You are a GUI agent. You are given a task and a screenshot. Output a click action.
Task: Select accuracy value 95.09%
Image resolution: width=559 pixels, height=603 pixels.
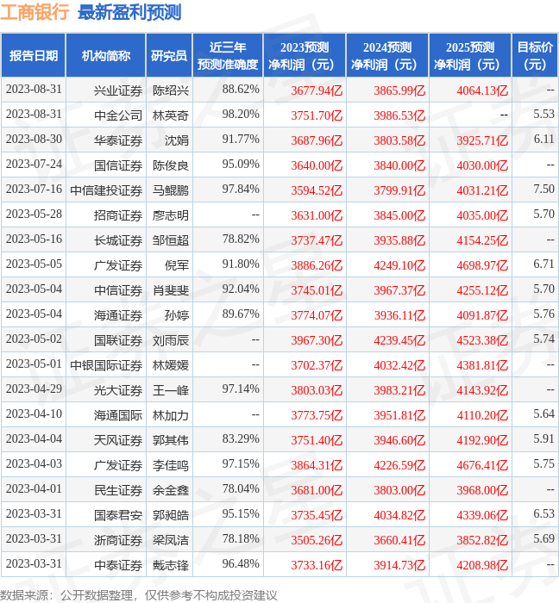tap(241, 165)
